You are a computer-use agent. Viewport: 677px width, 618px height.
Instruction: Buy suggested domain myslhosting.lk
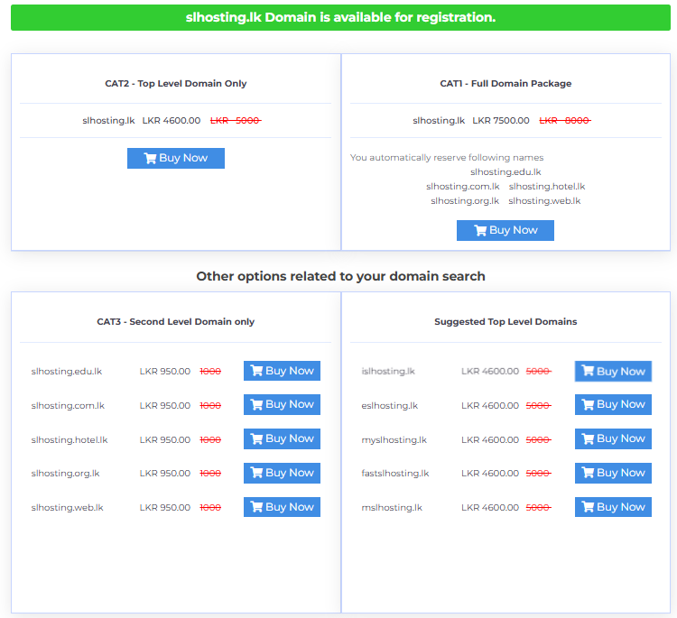point(613,438)
